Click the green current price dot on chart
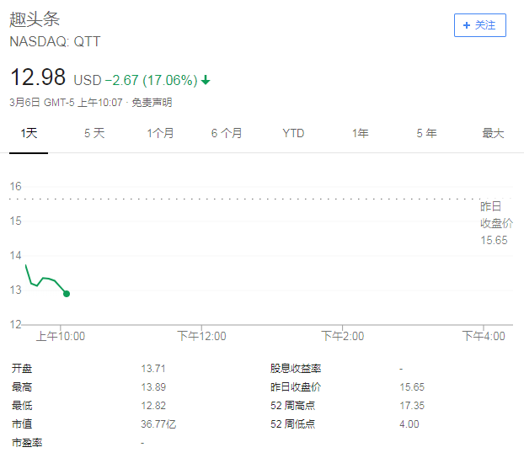Screen dimensions: 524x458 tap(67, 294)
